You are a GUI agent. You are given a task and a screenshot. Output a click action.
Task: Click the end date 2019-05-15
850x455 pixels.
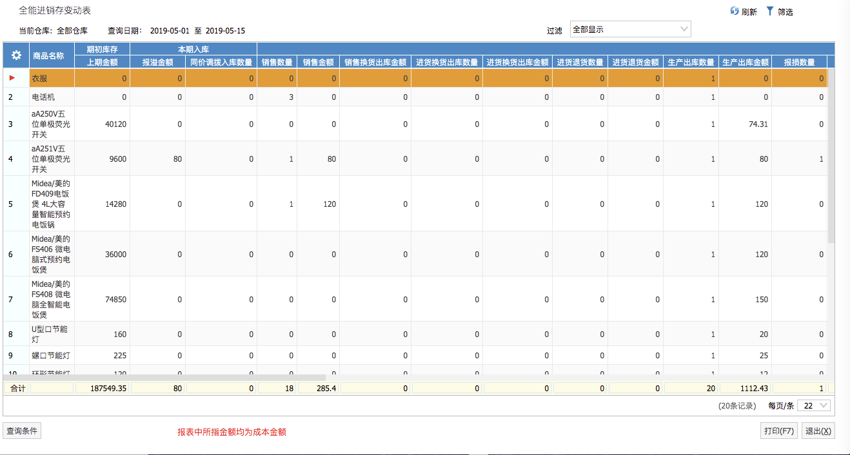click(225, 30)
